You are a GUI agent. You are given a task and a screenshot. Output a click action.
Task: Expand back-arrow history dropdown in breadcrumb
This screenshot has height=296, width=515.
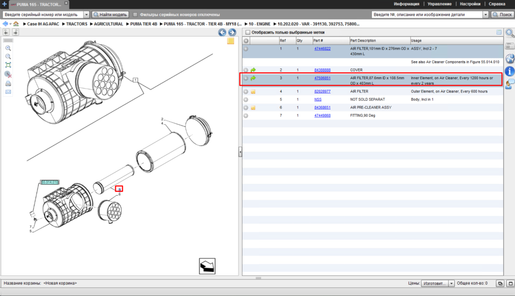(x=10, y=24)
